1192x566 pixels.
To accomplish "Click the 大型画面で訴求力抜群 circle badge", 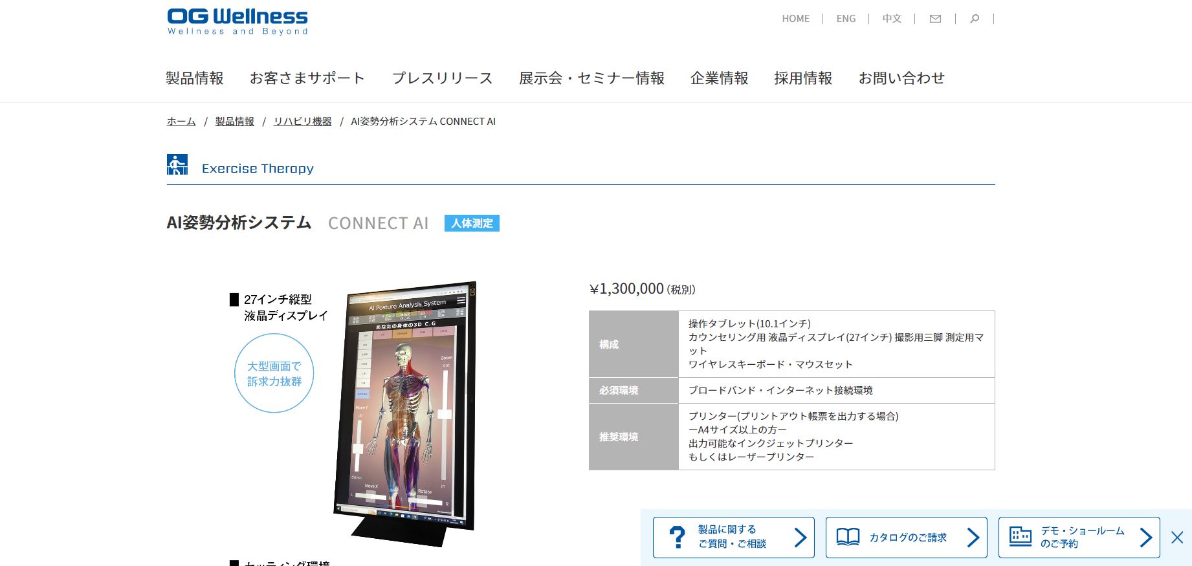I will [274, 373].
